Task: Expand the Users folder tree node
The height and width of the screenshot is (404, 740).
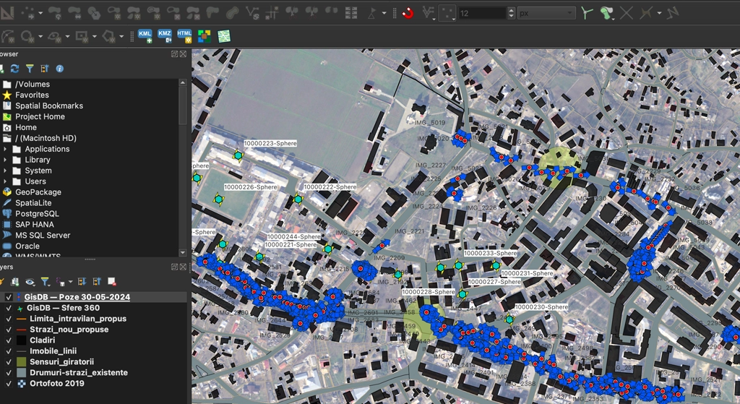Action: click(x=6, y=181)
